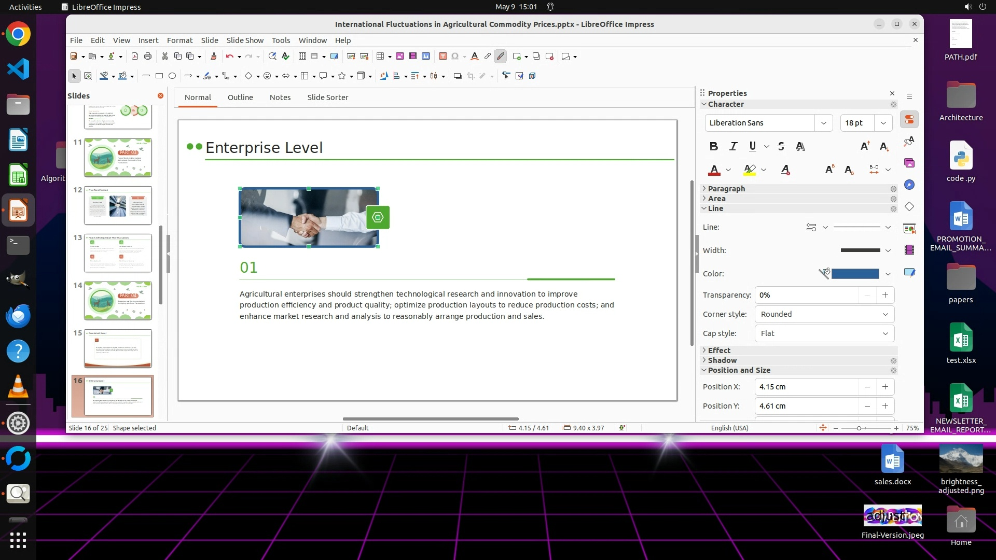Select the Ellipse shape tool
This screenshot has width=996, height=560.
point(172,76)
